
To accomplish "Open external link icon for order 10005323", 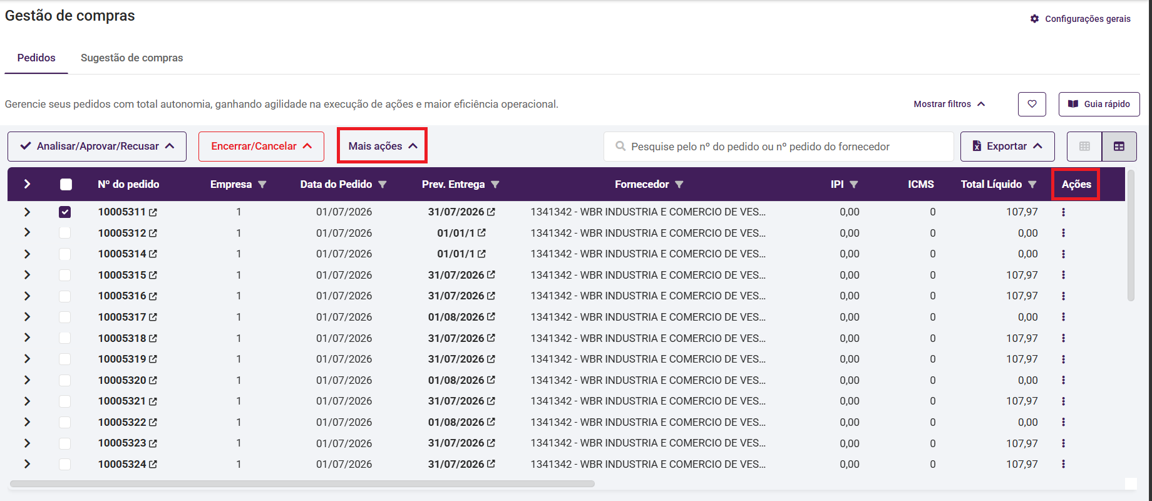I will (153, 443).
